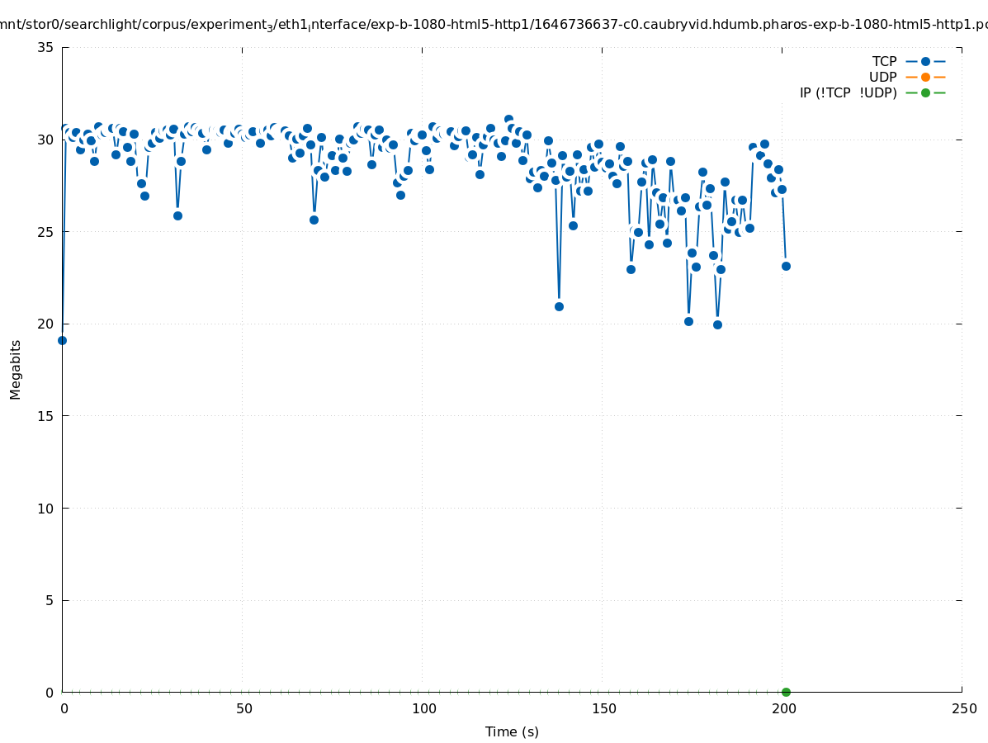Click the green data point at 200 seconds
Image resolution: width=988 pixels, height=743 pixels.
pyautogui.click(x=786, y=692)
